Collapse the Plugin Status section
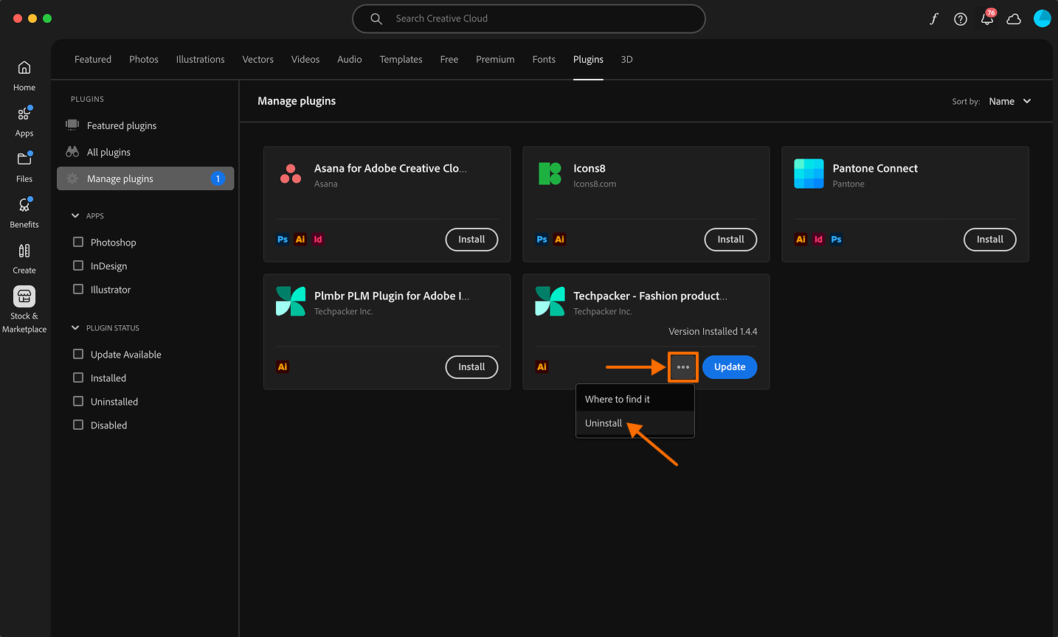Viewport: 1058px width, 637px height. coord(75,328)
